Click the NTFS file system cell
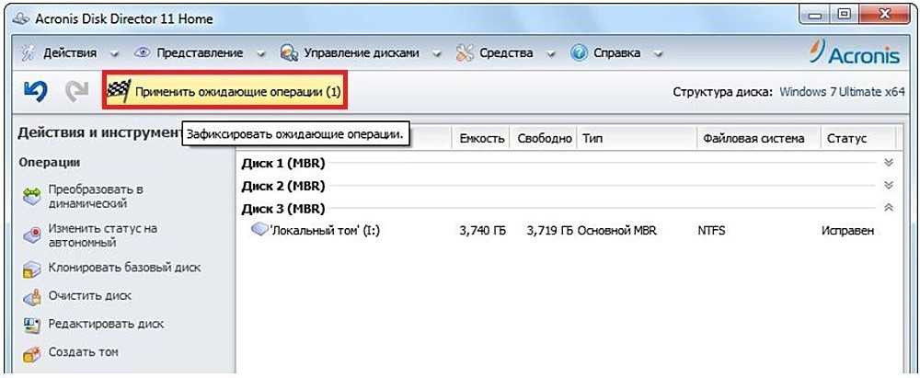 coord(711,231)
